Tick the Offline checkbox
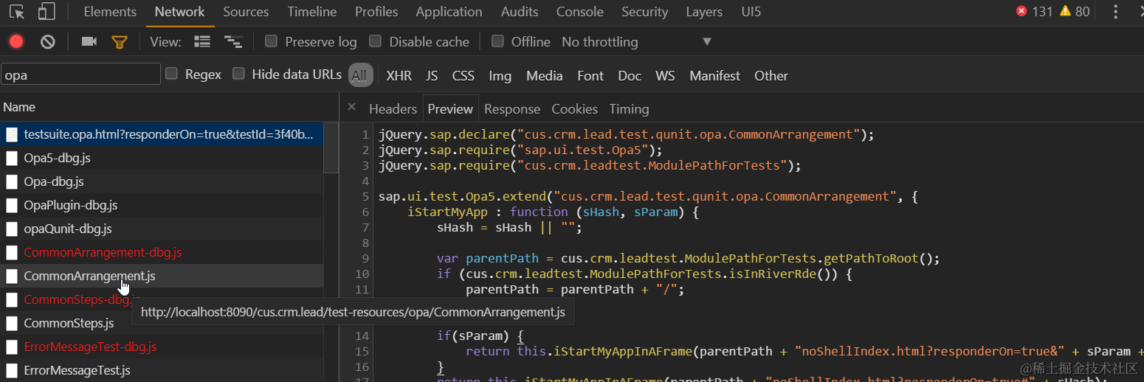 click(x=497, y=41)
